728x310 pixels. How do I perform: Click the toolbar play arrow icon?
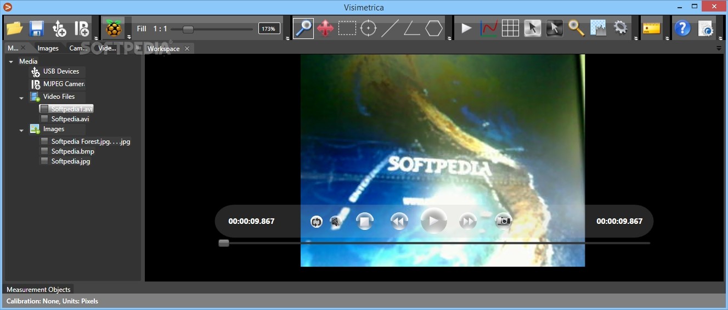click(466, 28)
